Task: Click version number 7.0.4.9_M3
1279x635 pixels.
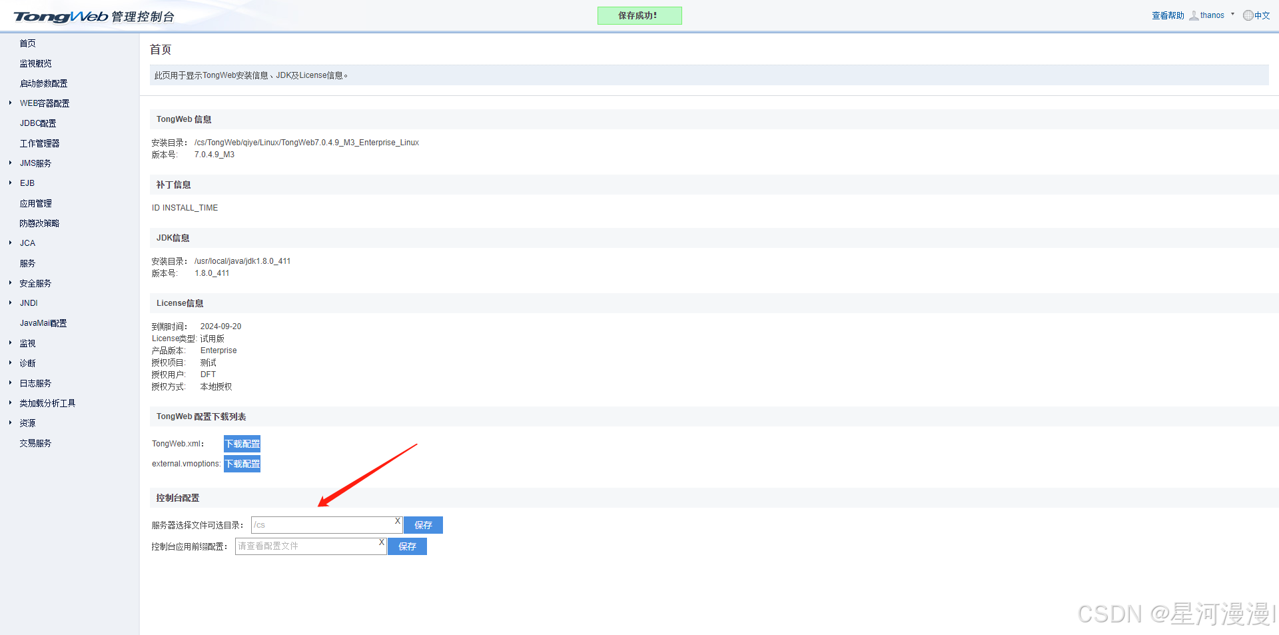Action: tap(214, 155)
